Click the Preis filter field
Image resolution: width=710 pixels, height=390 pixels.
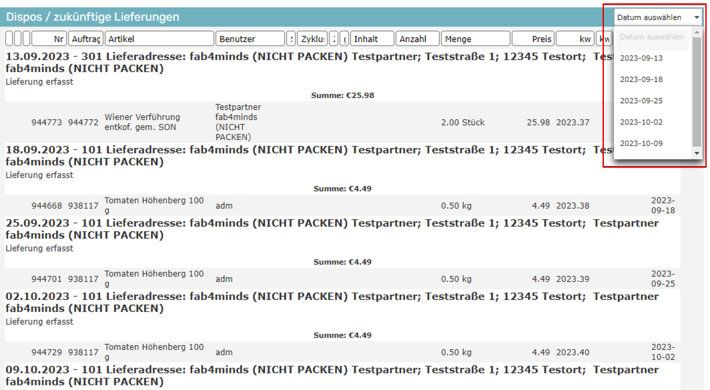click(x=531, y=38)
